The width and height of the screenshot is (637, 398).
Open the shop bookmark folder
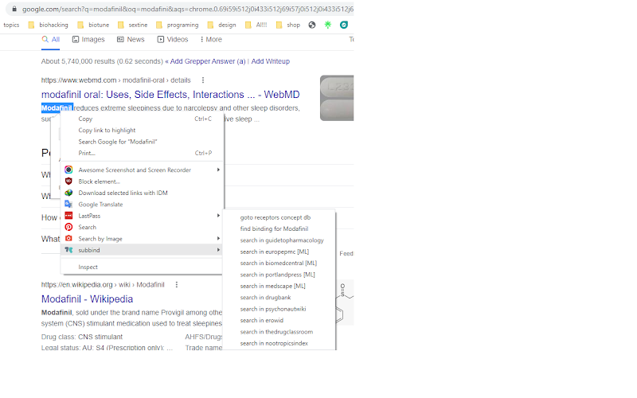287,25
